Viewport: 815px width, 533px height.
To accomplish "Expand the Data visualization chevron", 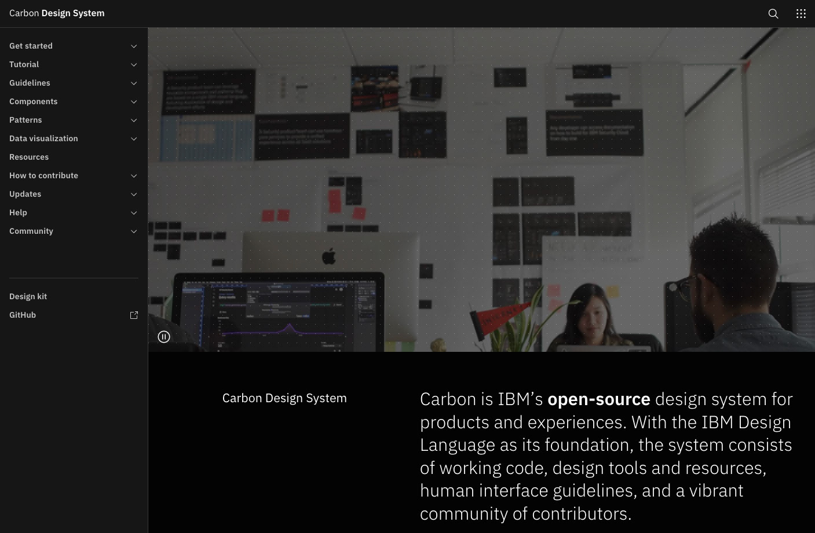I will click(x=134, y=139).
